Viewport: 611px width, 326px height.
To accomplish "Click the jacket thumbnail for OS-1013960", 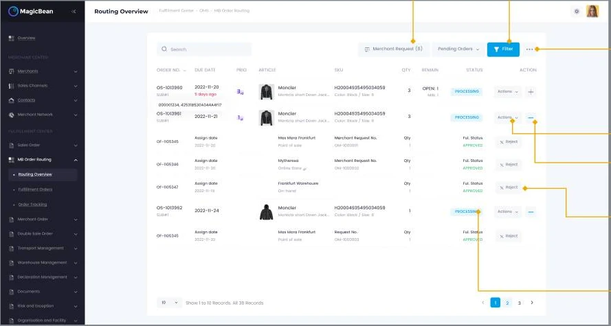I will pos(267,92).
